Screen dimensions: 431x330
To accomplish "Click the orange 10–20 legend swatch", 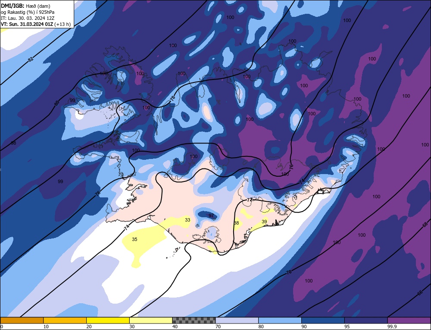I will tap(65, 320).
